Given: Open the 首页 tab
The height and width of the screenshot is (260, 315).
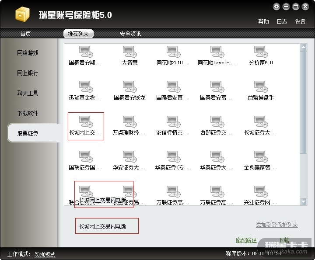Looking at the screenshot, I should 25,34.
